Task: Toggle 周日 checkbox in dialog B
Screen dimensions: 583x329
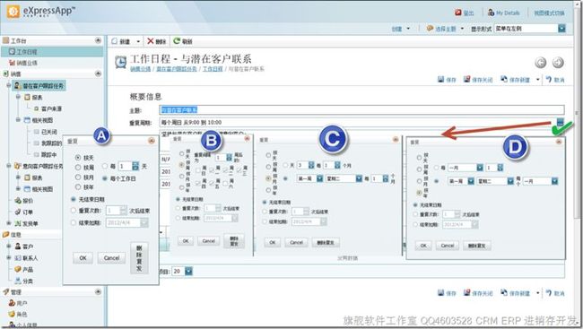Action: pyautogui.click(x=198, y=170)
